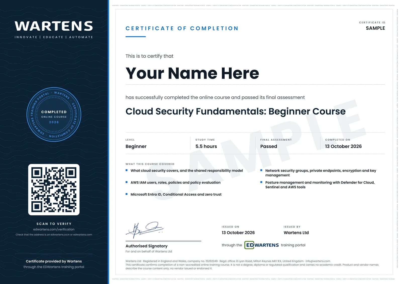Click the Level value 'Beginner'
402x284 pixels.
click(x=136, y=146)
